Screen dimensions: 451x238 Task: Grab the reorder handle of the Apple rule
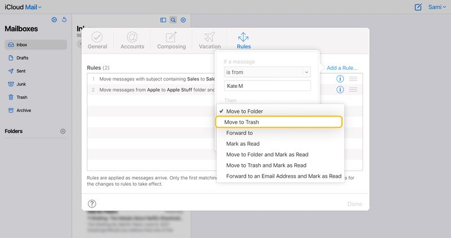353,89
